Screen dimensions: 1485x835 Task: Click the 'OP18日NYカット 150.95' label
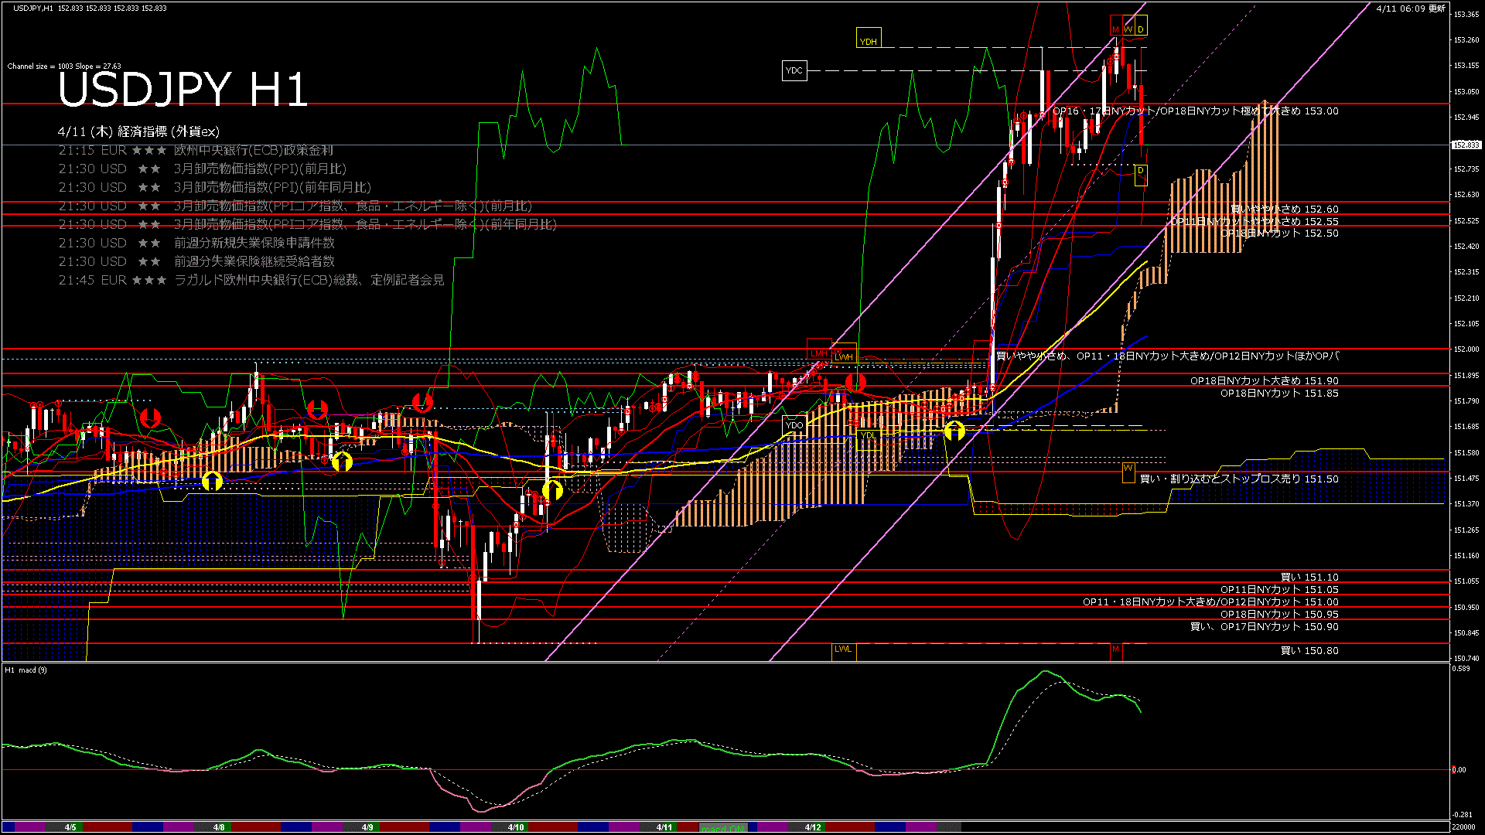[x=1279, y=614]
